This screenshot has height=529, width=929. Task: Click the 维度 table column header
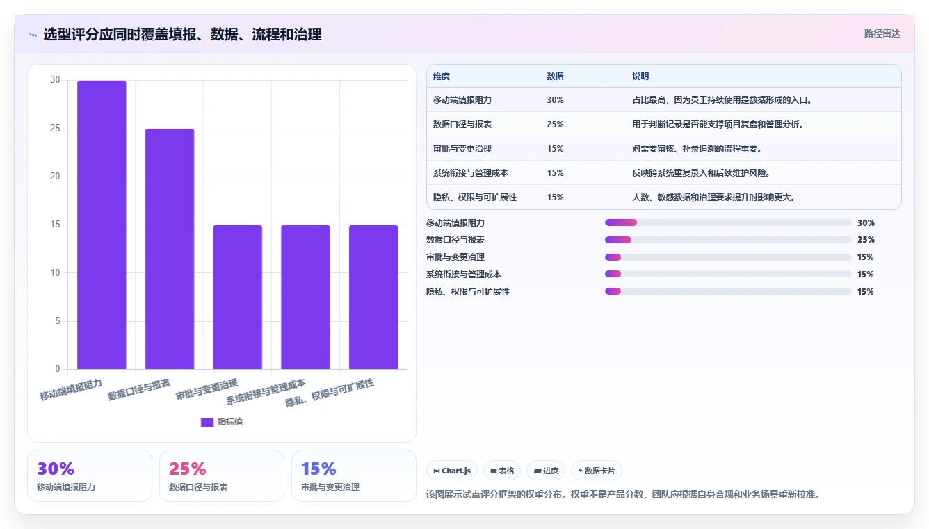click(x=442, y=76)
